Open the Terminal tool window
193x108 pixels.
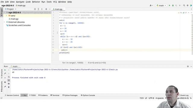(55, 95)
